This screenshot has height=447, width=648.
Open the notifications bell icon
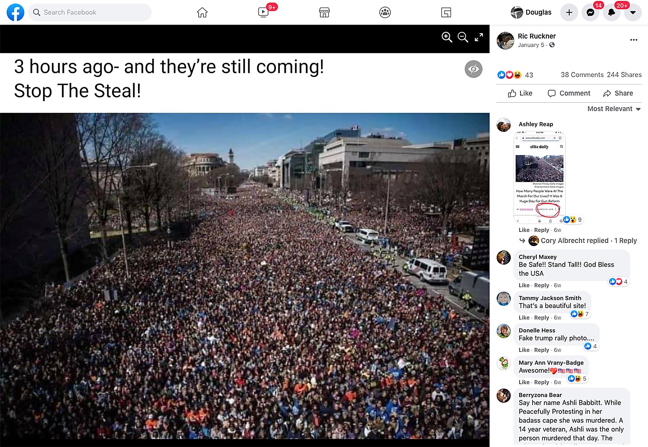click(x=611, y=12)
